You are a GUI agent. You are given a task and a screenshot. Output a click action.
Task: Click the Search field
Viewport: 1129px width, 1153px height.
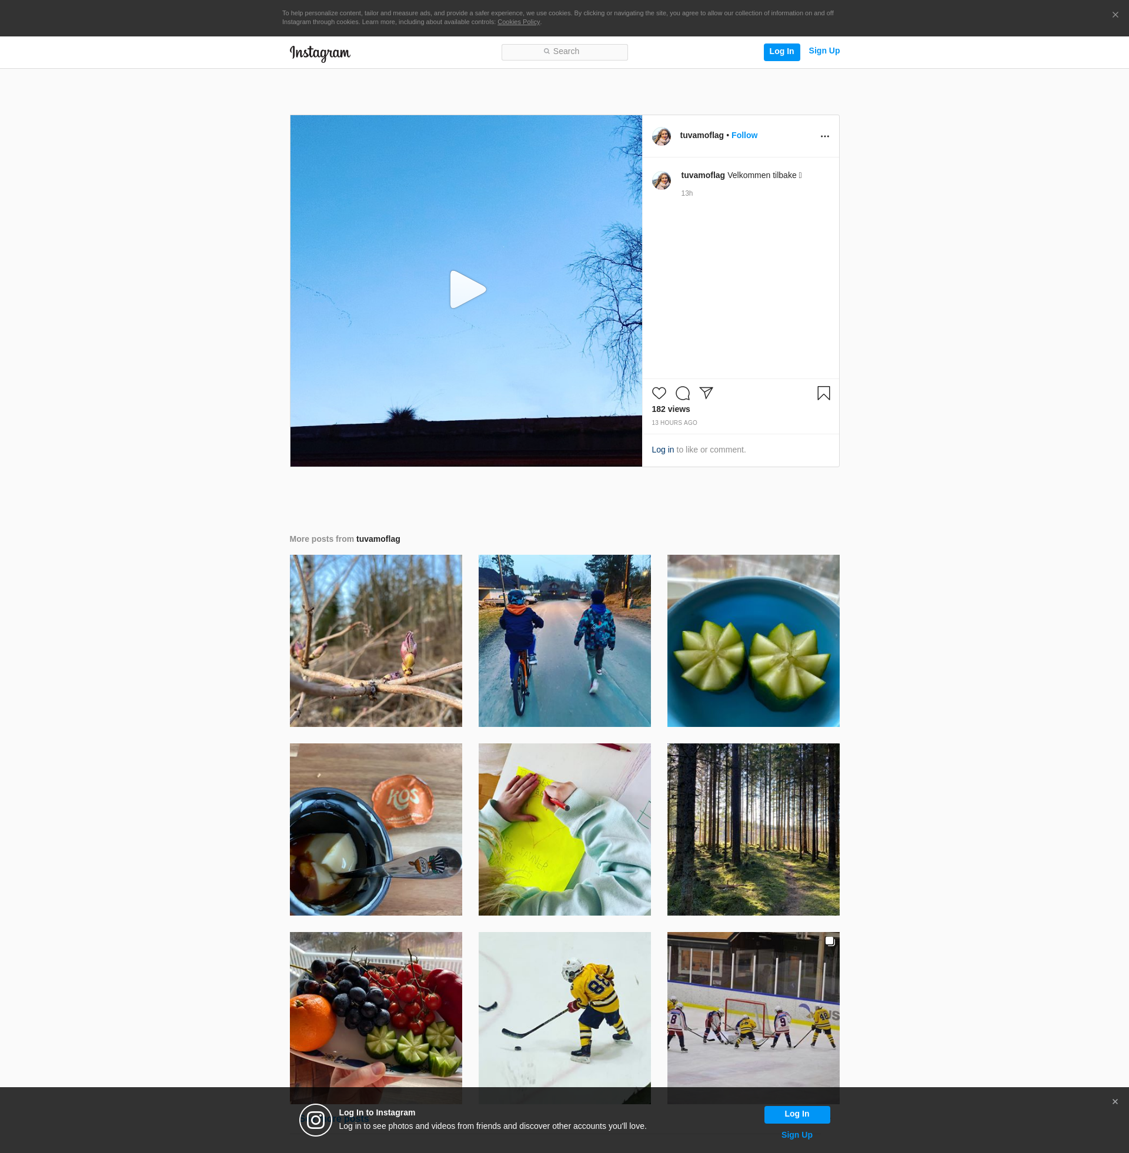[x=564, y=52]
